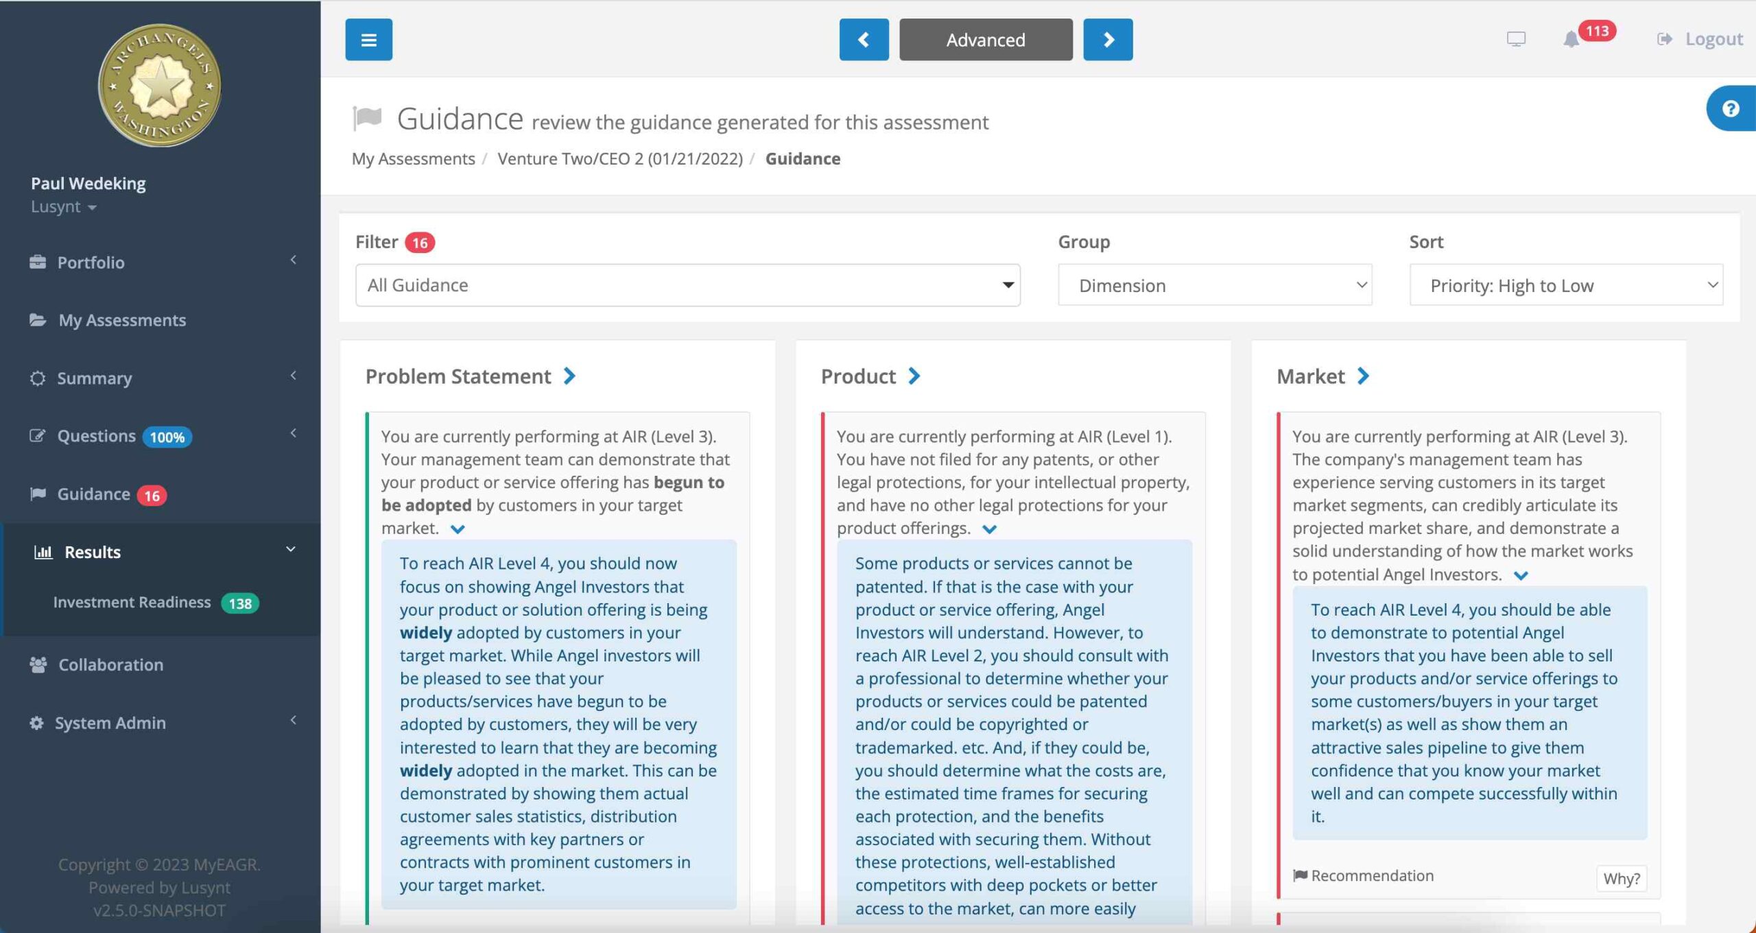Open the Lusynt organization switcher under the user name

point(63,207)
